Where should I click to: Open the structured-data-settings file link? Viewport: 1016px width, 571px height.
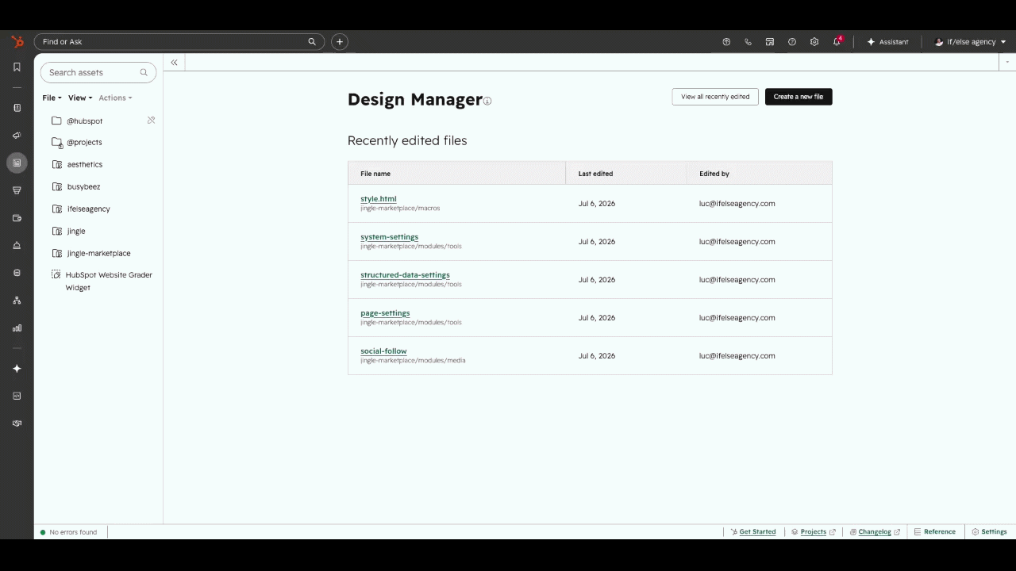405,275
